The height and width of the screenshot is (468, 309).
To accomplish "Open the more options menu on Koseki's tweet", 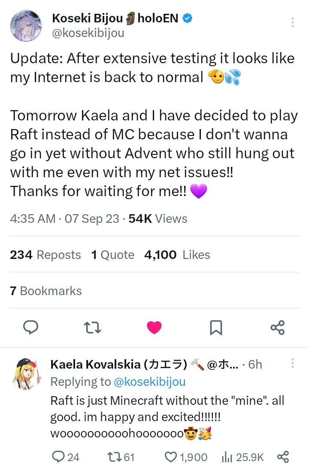I will pos(292,22).
